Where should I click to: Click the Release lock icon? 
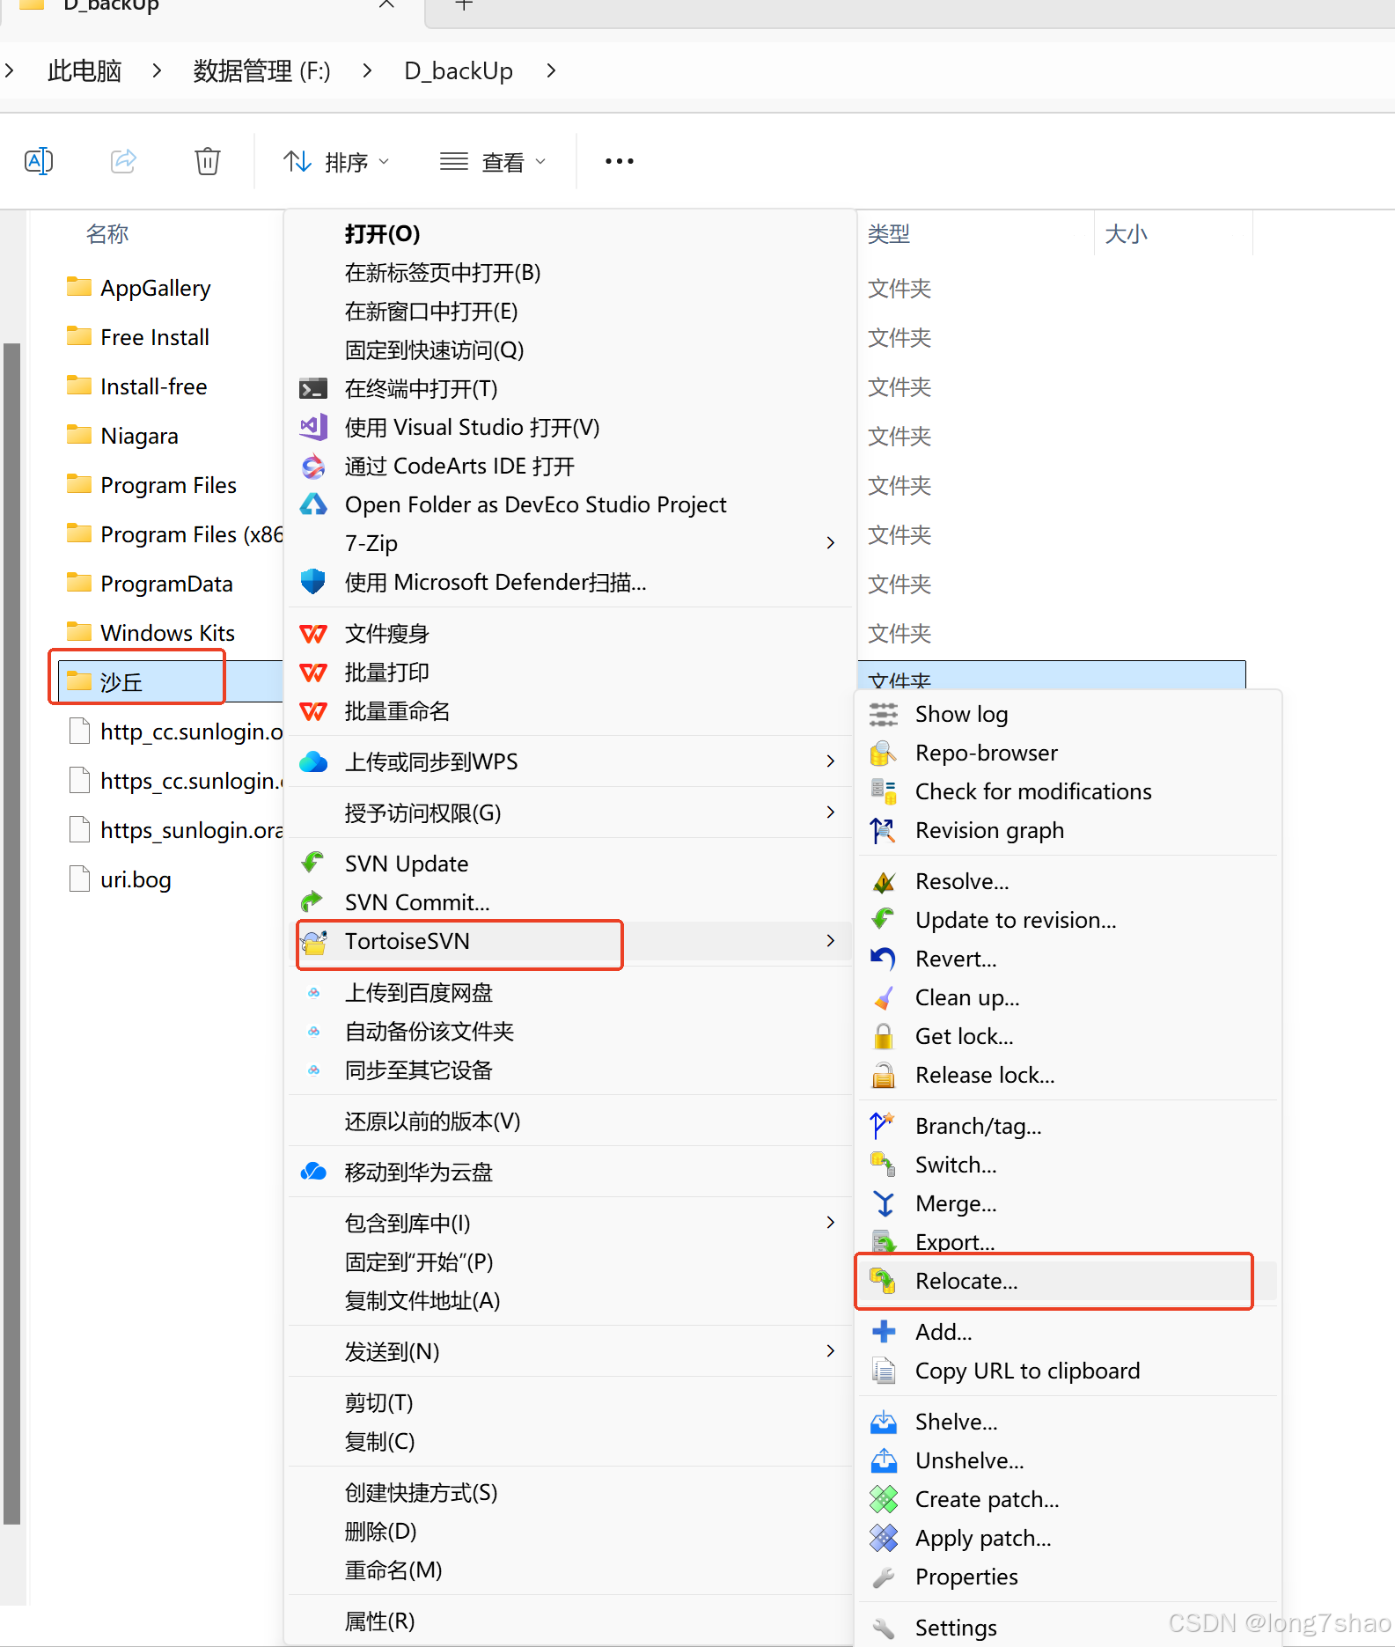(884, 1076)
